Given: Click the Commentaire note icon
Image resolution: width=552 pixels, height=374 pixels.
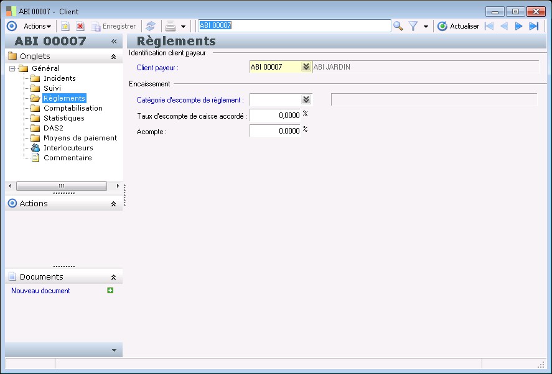Looking at the screenshot, I should pyautogui.click(x=35, y=158).
